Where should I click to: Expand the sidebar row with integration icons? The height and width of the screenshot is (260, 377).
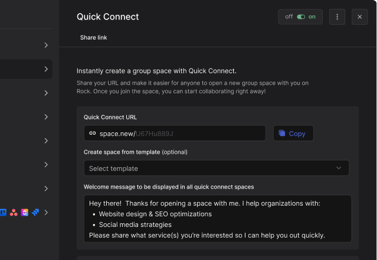click(x=46, y=212)
